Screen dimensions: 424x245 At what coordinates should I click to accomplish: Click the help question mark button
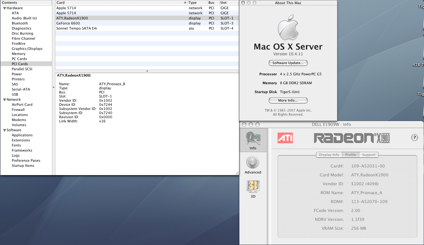(414, 138)
